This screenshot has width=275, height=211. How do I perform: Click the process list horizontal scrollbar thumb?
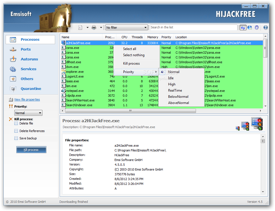130,111
